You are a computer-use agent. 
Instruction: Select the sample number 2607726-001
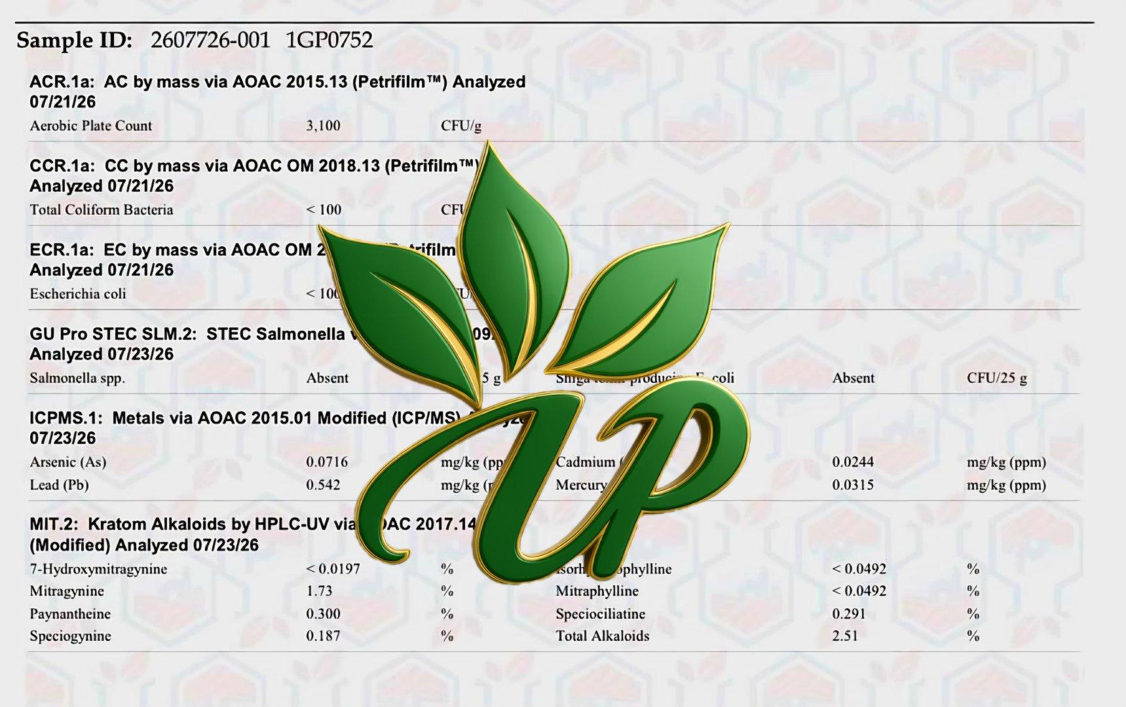[210, 41]
